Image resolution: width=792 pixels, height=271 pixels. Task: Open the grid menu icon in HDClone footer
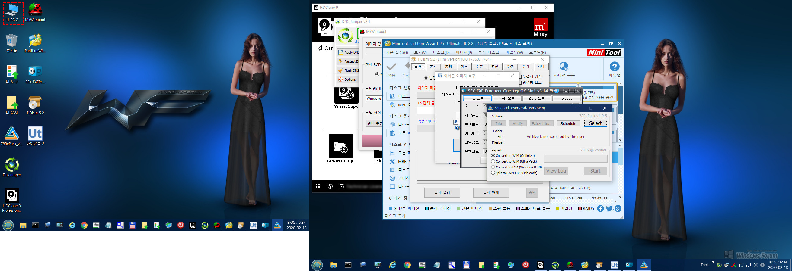coord(318,186)
